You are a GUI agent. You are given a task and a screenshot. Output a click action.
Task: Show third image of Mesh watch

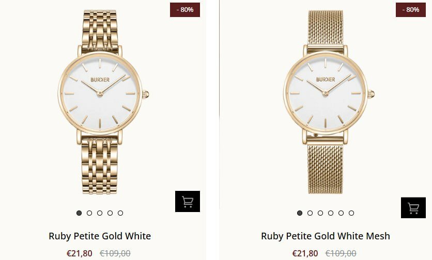320,213
